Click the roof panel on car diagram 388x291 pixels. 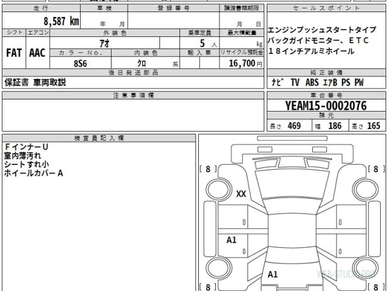(x=292, y=231)
